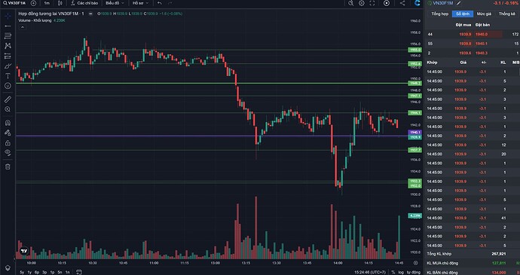
Task: Click the symbol legend menu next to VN30F1M · 1
Action: click(x=90, y=14)
